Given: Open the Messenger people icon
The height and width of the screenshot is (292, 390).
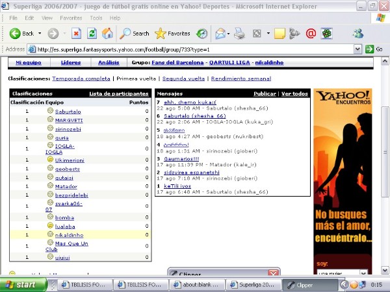Looking at the screenshot, I should [x=358, y=33].
